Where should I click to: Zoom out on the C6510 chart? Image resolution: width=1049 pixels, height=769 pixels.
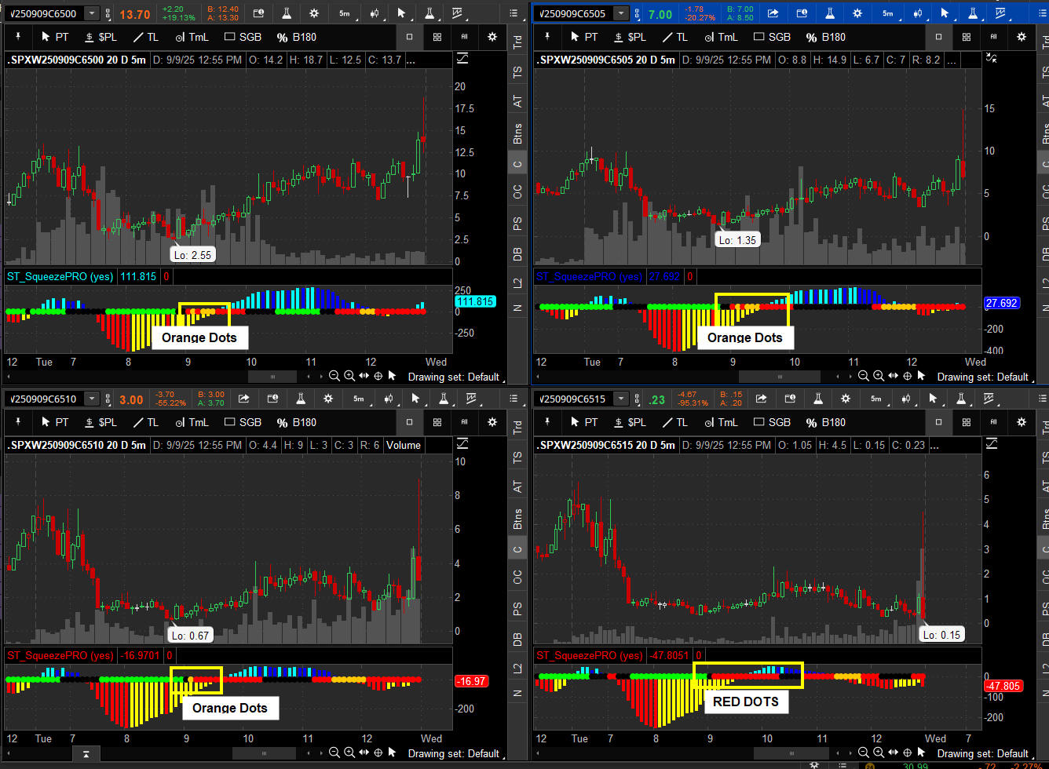(x=334, y=753)
